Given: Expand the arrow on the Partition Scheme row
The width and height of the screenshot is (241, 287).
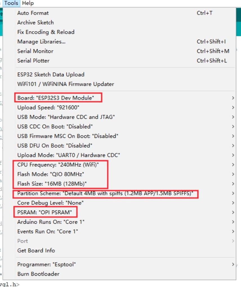Looking at the screenshot, I should [x=233, y=193].
